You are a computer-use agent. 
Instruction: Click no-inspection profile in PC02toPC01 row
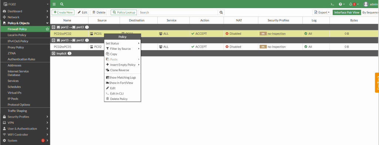(276, 47)
